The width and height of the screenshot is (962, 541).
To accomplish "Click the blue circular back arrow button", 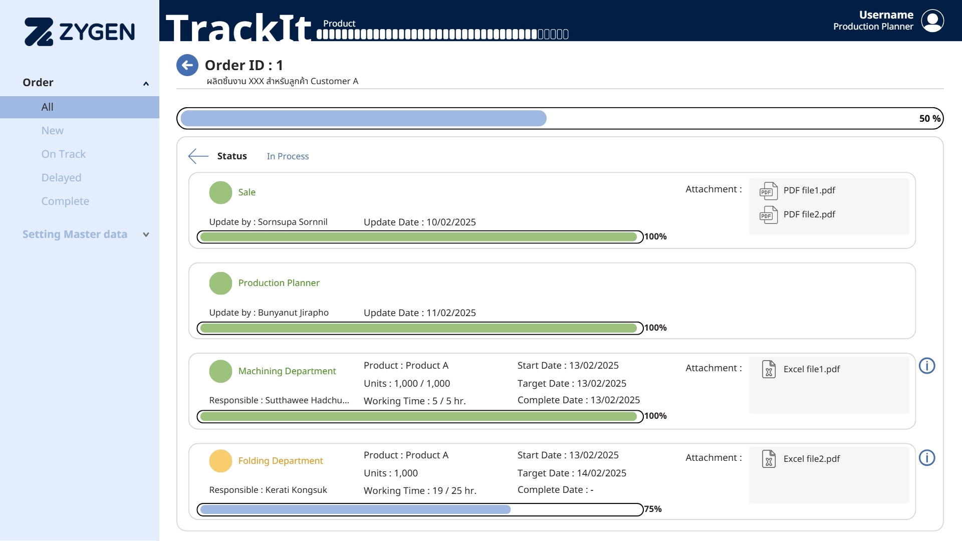I will pos(187,65).
